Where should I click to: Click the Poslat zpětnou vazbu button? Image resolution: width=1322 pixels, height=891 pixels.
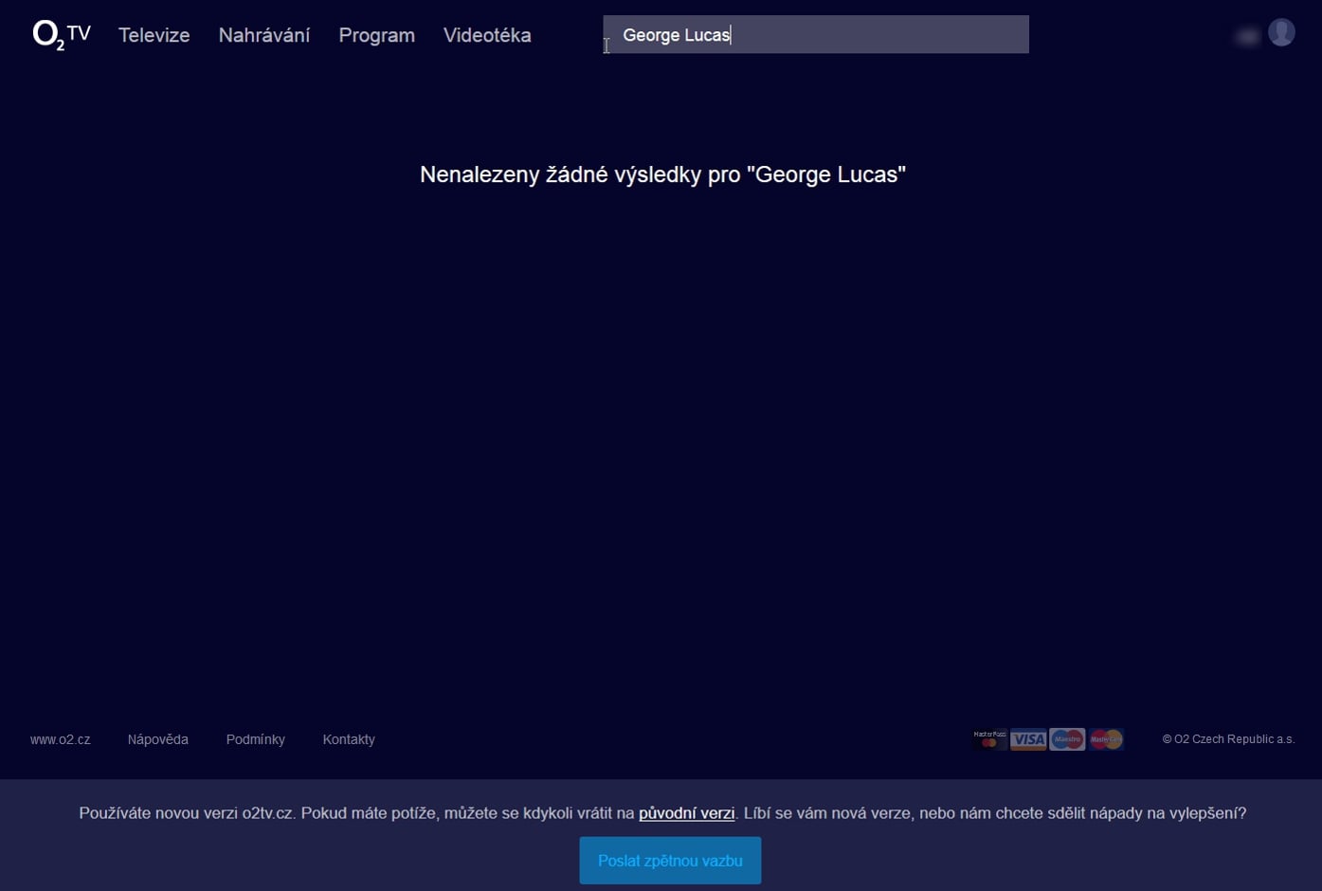pyautogui.click(x=670, y=861)
